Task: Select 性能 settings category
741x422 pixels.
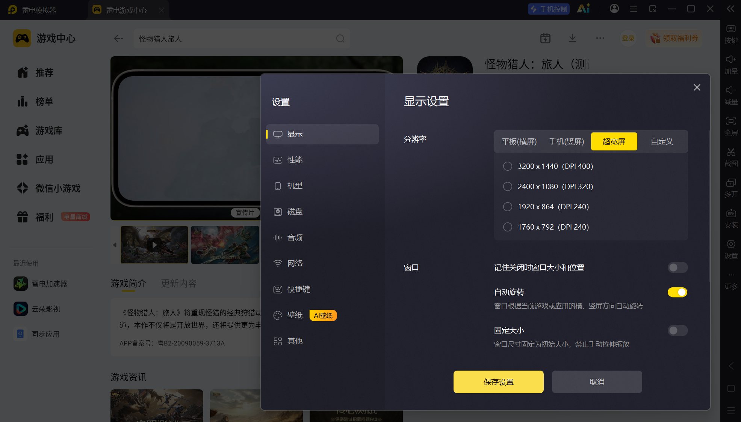Action: point(322,160)
